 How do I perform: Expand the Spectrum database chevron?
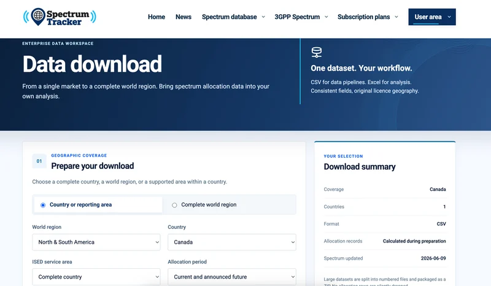click(263, 17)
